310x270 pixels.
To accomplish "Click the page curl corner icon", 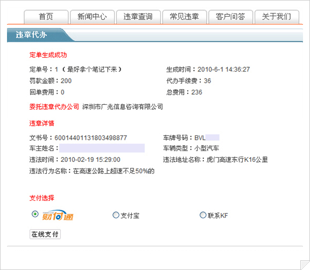I will pyautogui.click(x=305, y=265).
